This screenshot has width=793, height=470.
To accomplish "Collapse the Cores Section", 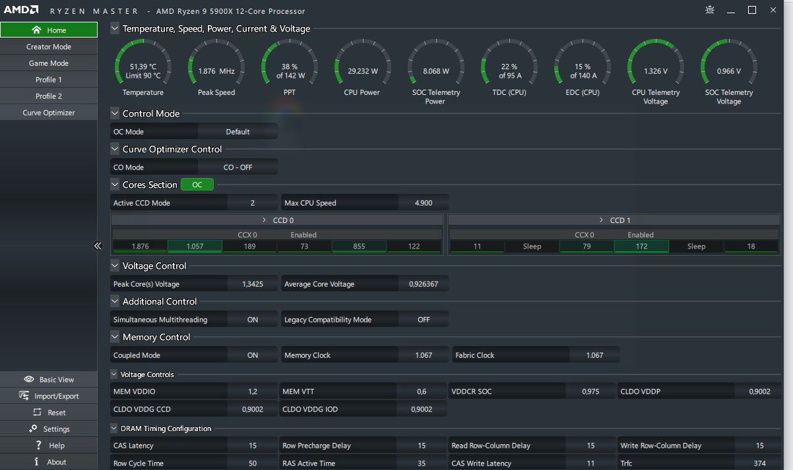I will [x=115, y=185].
